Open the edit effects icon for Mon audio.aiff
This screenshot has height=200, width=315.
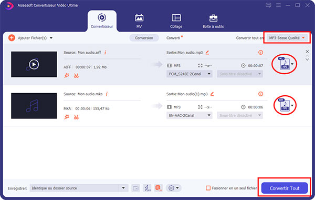(67, 76)
